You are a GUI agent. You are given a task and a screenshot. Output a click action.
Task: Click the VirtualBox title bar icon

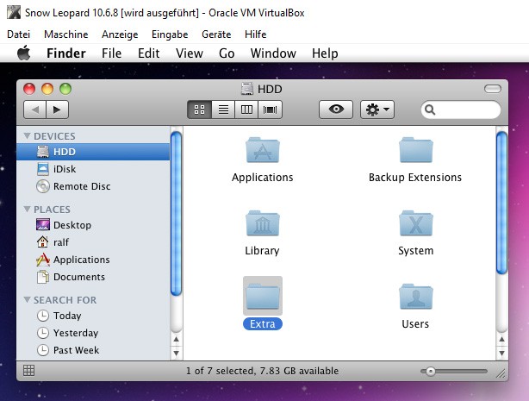(14, 12)
